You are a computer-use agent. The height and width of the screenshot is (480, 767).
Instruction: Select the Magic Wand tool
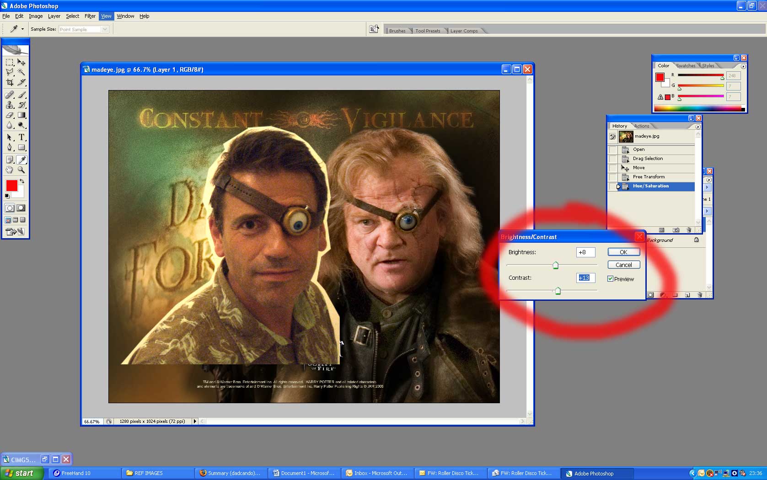[x=21, y=72]
